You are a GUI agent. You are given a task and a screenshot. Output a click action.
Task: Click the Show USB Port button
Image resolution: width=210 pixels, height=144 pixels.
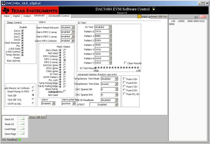pos(37,117)
